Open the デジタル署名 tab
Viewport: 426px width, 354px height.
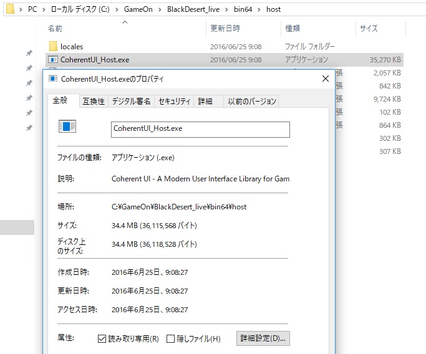tap(131, 102)
